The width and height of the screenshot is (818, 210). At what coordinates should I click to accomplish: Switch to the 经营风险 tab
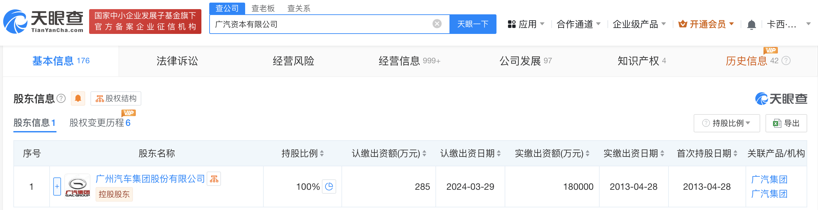coord(293,61)
